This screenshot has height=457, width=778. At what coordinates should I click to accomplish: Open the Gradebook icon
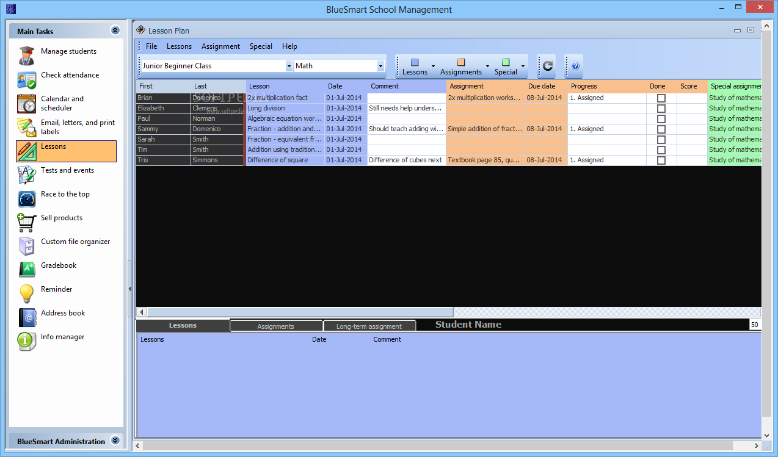click(x=26, y=270)
